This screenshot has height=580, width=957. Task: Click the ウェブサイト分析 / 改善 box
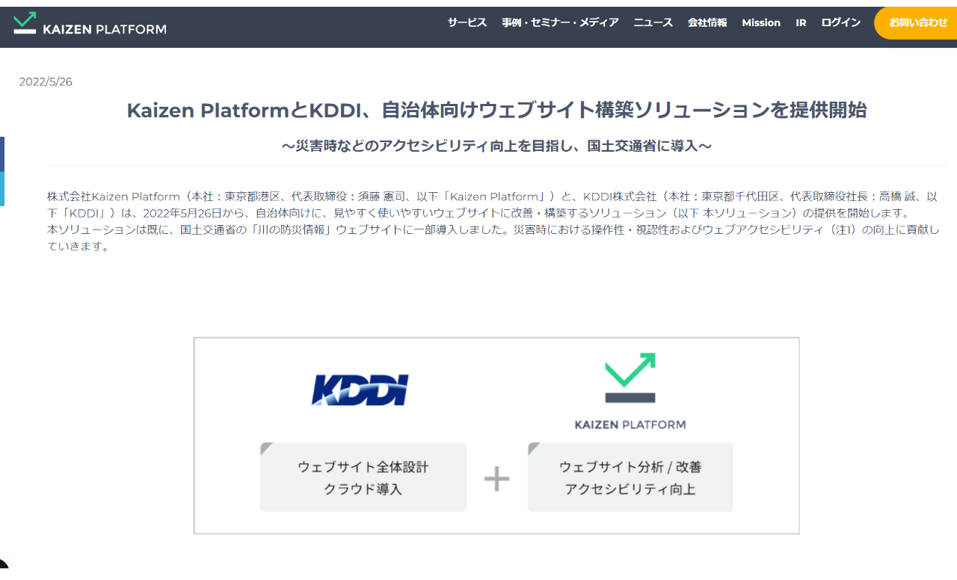(630, 478)
